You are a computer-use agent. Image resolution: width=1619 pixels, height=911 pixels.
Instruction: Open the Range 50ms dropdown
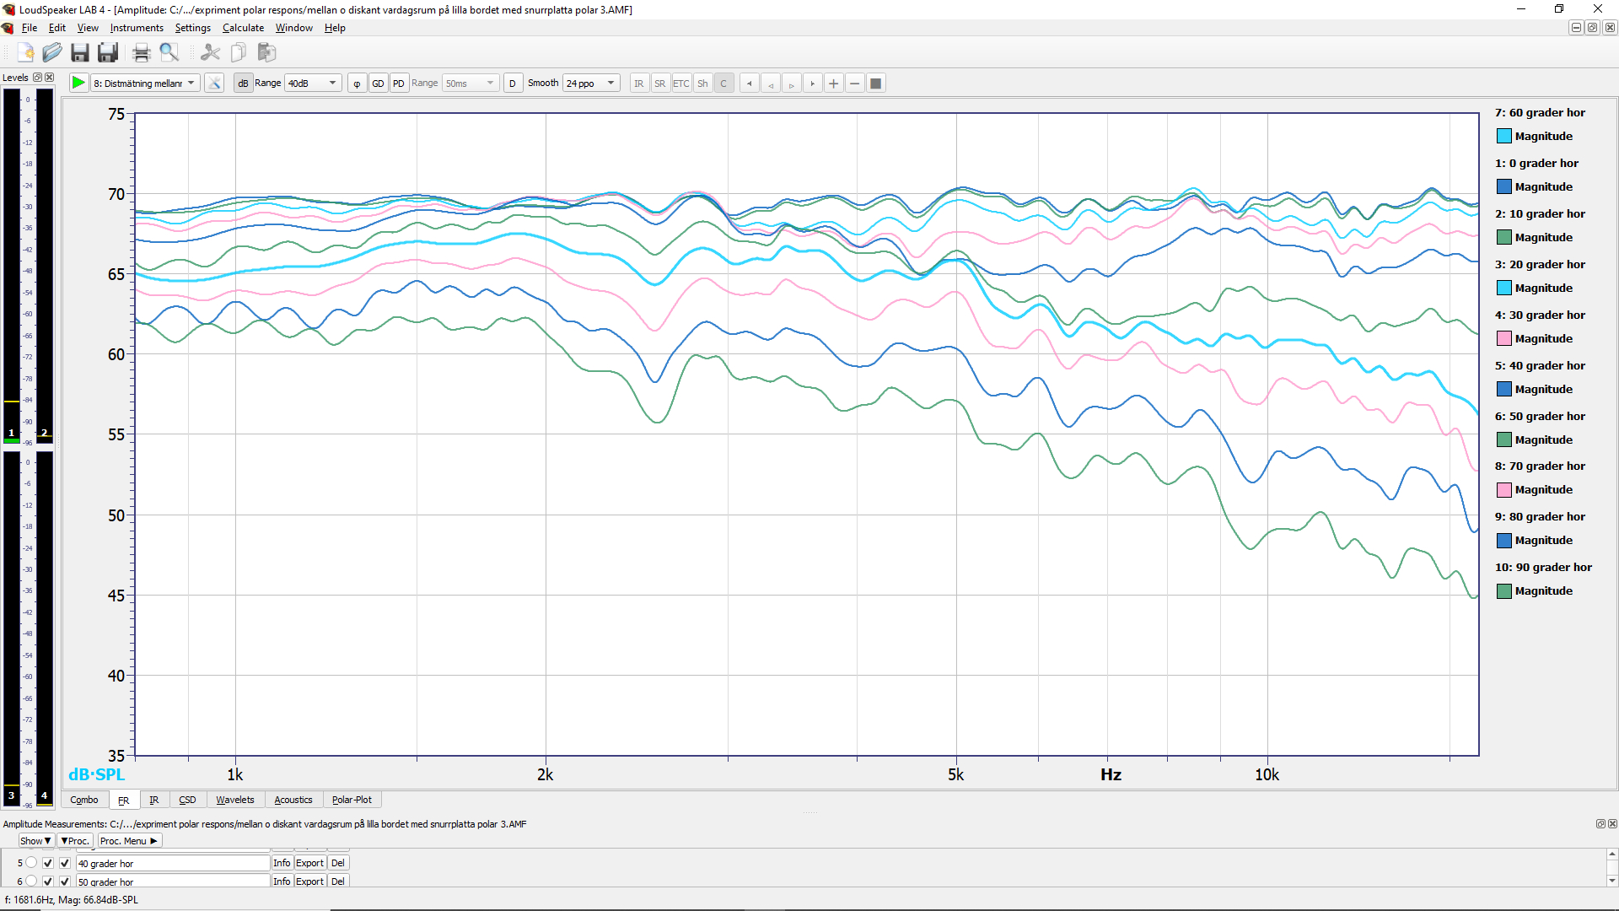click(x=471, y=83)
